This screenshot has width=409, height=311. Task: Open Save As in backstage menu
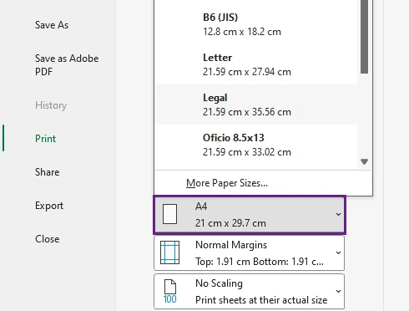pos(52,25)
